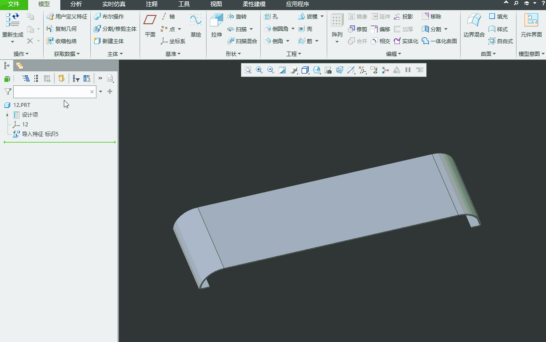Expand the Engineering (工程) group dropdown
546x342 pixels.
(x=294, y=54)
